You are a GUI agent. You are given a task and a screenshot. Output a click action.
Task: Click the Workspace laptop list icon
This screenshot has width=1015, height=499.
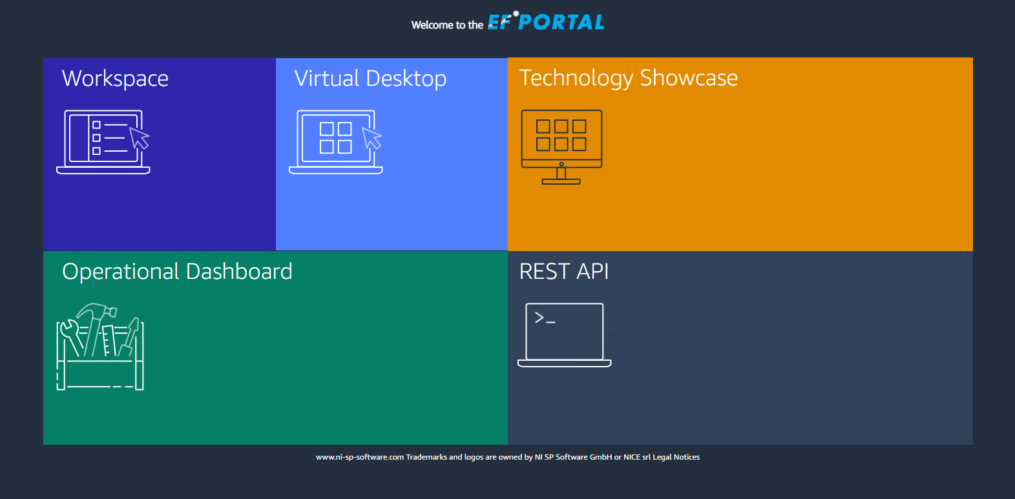tap(103, 141)
